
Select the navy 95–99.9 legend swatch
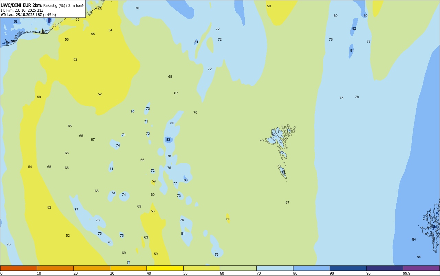(x=385, y=268)
